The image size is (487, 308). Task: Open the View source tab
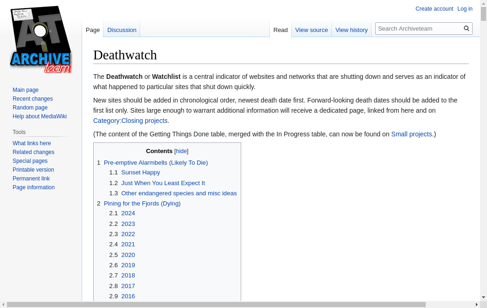coord(311,30)
